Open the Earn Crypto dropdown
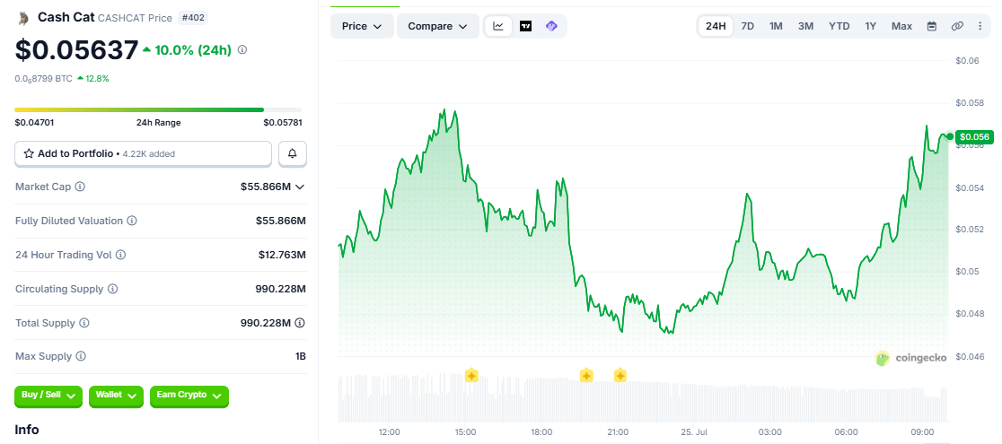This screenshot has width=1002, height=444. (x=189, y=396)
